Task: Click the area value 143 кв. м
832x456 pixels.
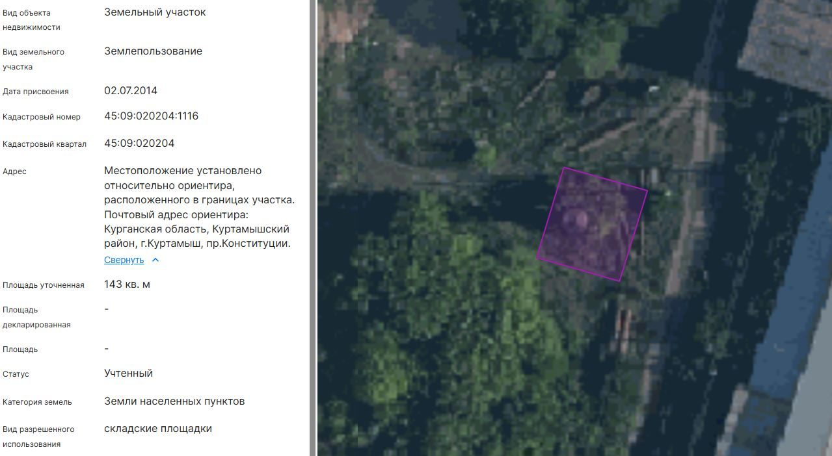Action: pos(127,285)
